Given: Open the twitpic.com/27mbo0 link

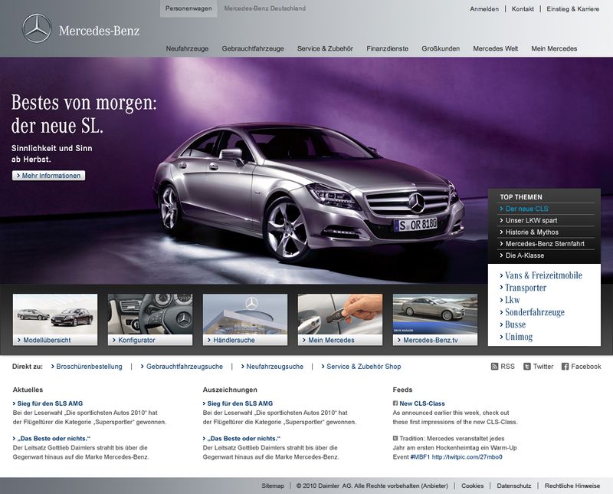Looking at the screenshot, I should click(x=467, y=457).
